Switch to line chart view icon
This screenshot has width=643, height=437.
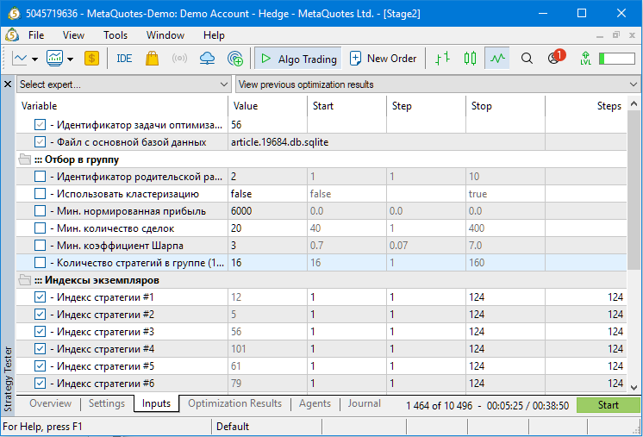coord(497,59)
